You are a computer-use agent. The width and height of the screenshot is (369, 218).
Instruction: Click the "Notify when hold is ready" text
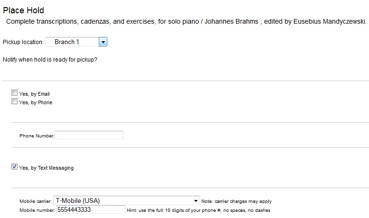point(50,60)
